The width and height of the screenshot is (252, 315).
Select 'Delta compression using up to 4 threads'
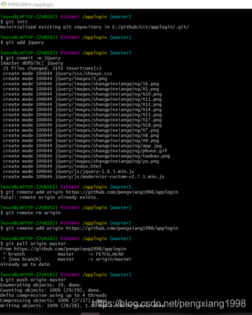pos(54,295)
